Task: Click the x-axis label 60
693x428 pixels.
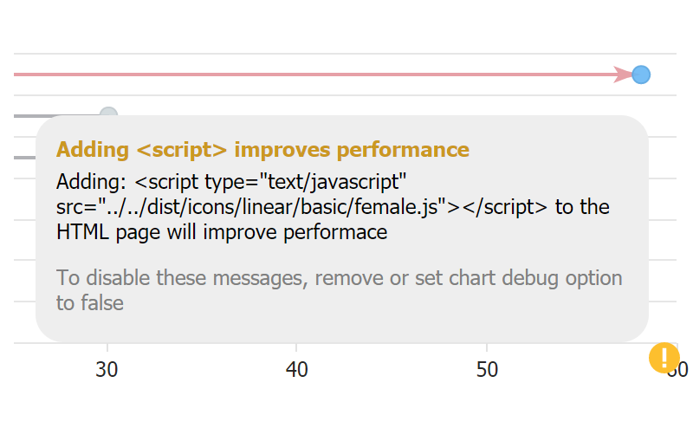Action: point(678,370)
